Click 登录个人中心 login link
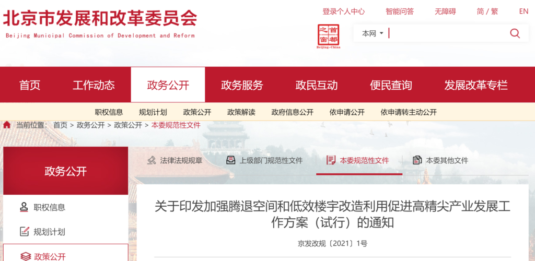Image resolution: width=535 pixels, height=261 pixels. tap(344, 11)
